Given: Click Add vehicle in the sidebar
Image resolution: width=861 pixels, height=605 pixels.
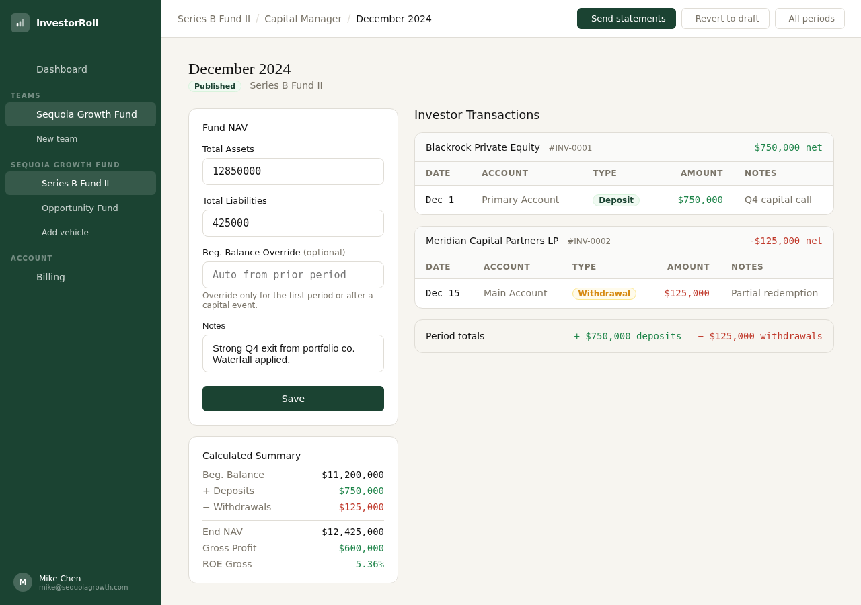Looking at the screenshot, I should click(65, 232).
